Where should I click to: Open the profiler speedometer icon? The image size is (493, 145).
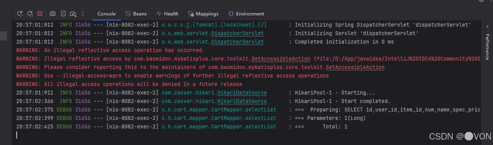[73, 14]
